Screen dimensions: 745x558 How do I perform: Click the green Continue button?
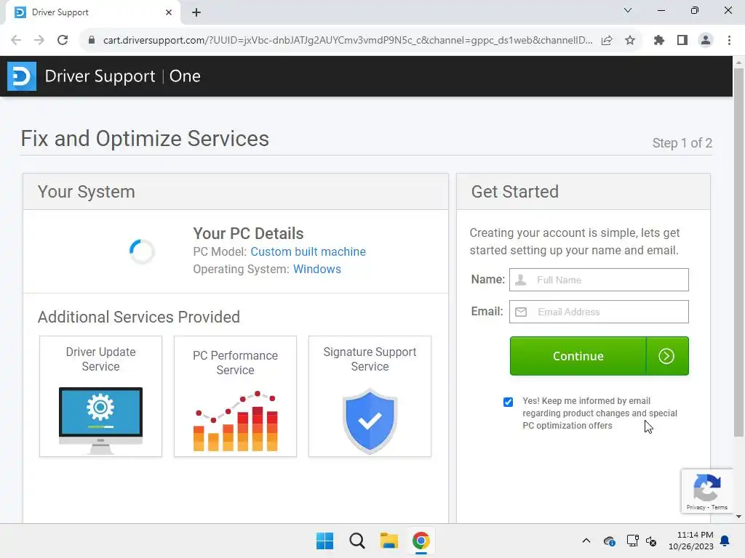pos(599,356)
